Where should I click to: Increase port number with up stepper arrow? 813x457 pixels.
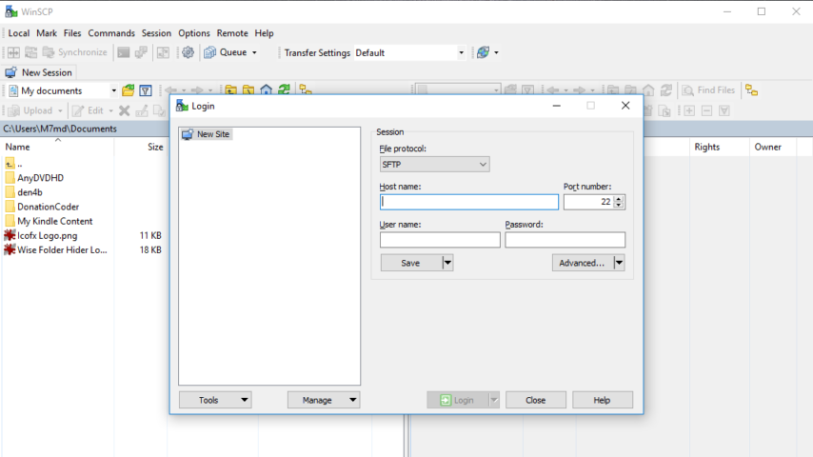[618, 198]
